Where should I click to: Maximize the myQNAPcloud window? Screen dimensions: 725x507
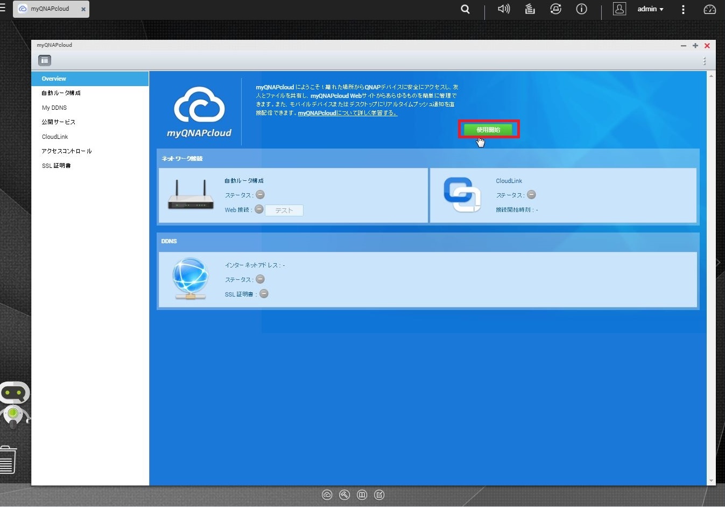point(695,46)
